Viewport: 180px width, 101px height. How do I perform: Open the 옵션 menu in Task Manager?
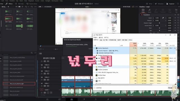(101, 38)
